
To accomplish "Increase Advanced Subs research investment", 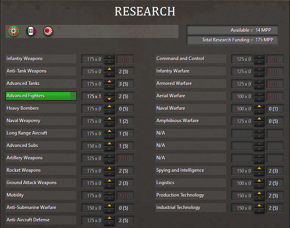I will [x=109, y=143].
